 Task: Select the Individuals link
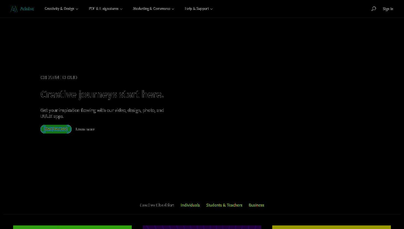pos(190,205)
